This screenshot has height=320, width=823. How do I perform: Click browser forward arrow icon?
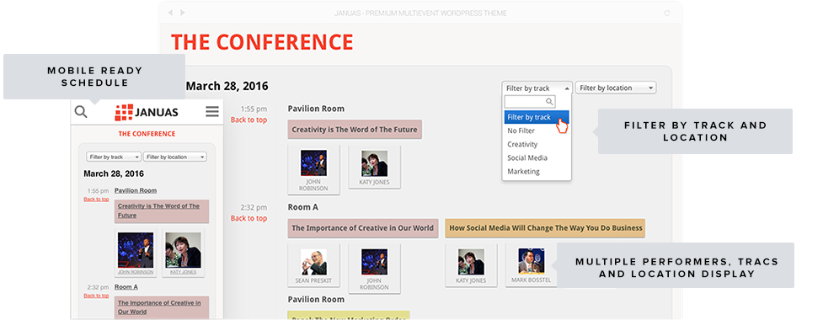(183, 13)
